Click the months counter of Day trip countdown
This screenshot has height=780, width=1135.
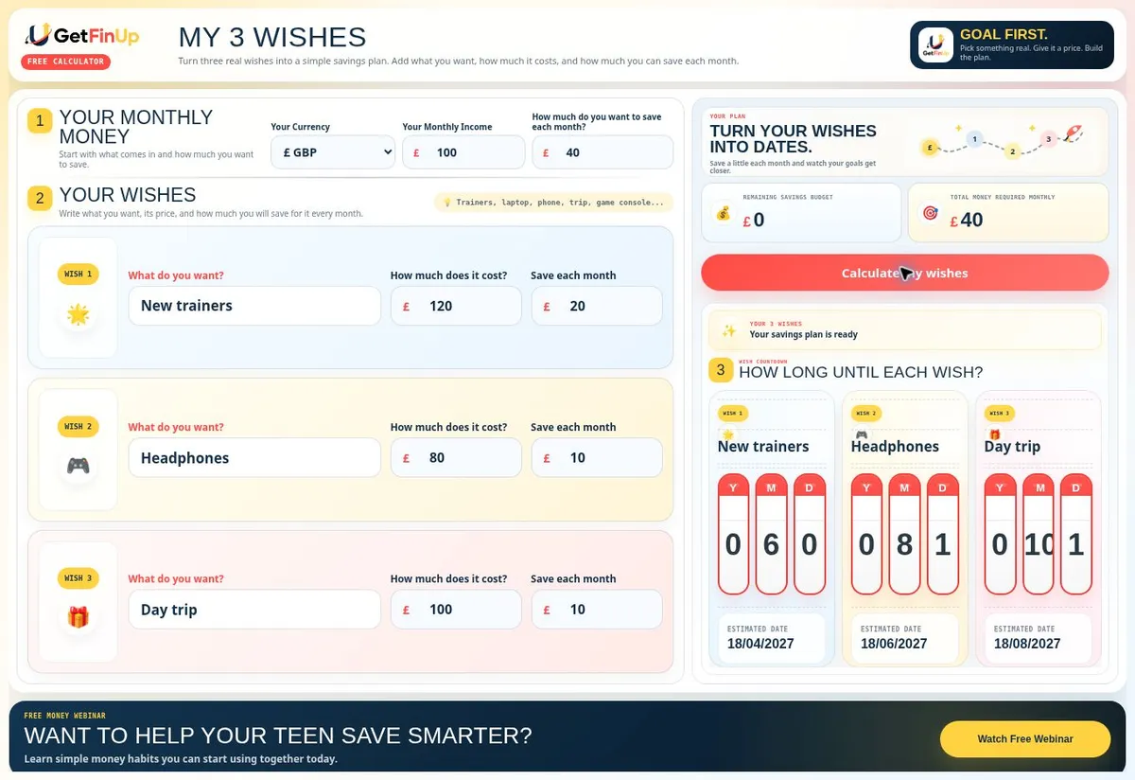click(x=1039, y=535)
